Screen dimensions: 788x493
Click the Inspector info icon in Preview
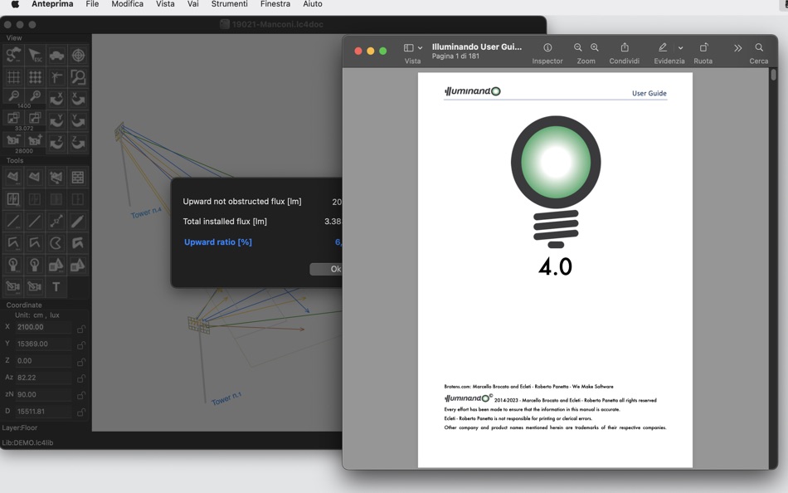pyautogui.click(x=547, y=47)
